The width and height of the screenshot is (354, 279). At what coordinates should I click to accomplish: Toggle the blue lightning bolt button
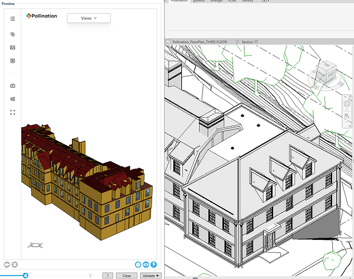[x=153, y=264]
